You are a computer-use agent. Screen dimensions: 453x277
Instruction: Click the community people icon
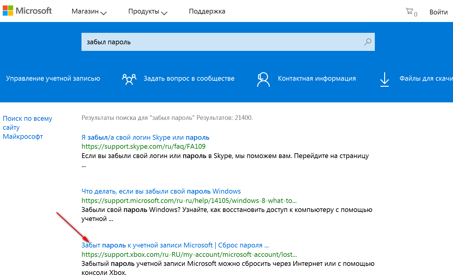tap(129, 79)
